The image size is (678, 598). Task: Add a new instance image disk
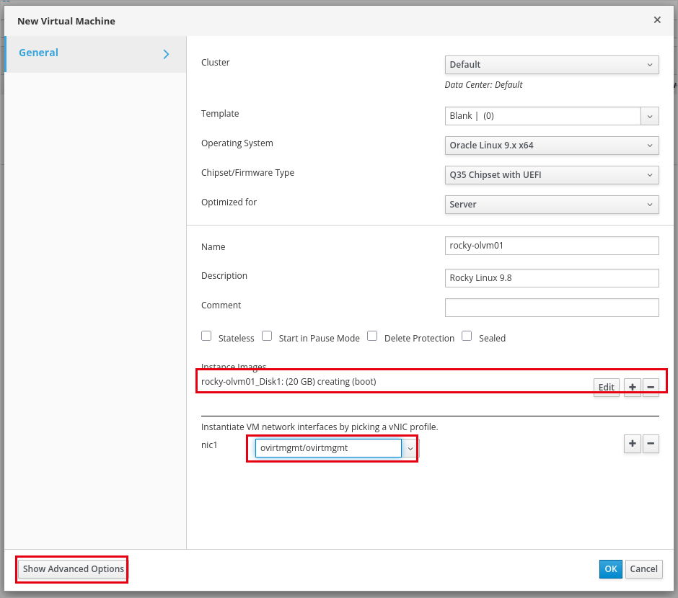[632, 388]
